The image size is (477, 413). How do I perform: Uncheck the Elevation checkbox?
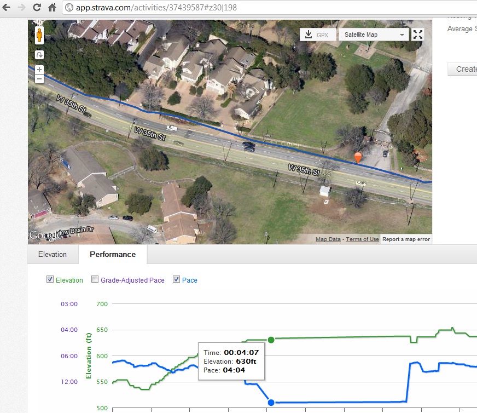tap(50, 279)
